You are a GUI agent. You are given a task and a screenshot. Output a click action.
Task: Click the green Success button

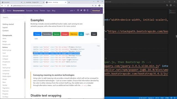(x=56, y=34)
